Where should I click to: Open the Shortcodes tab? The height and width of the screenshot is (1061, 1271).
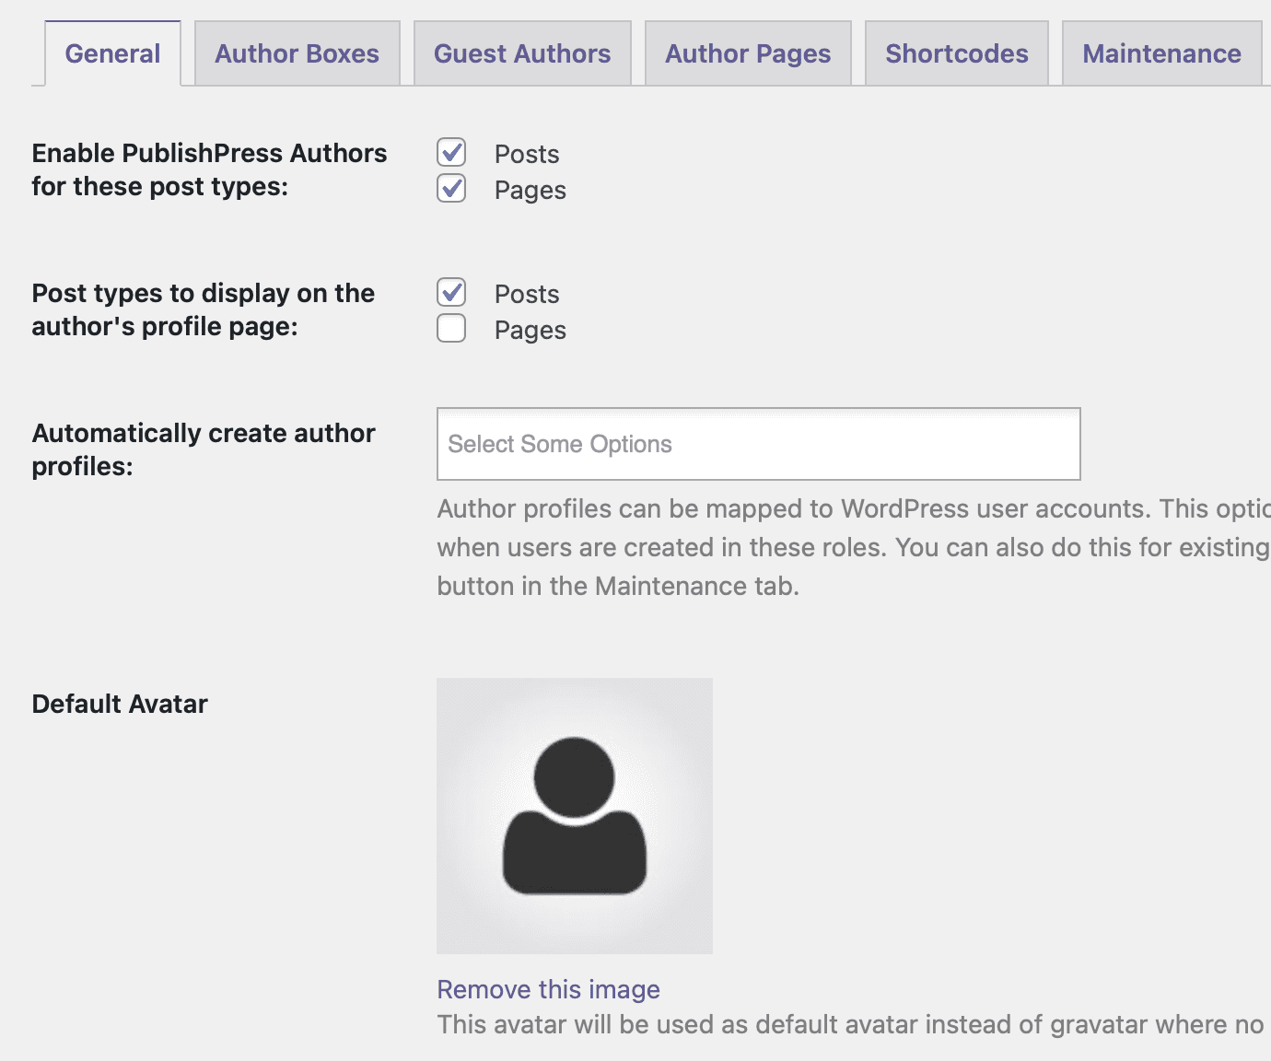956,53
